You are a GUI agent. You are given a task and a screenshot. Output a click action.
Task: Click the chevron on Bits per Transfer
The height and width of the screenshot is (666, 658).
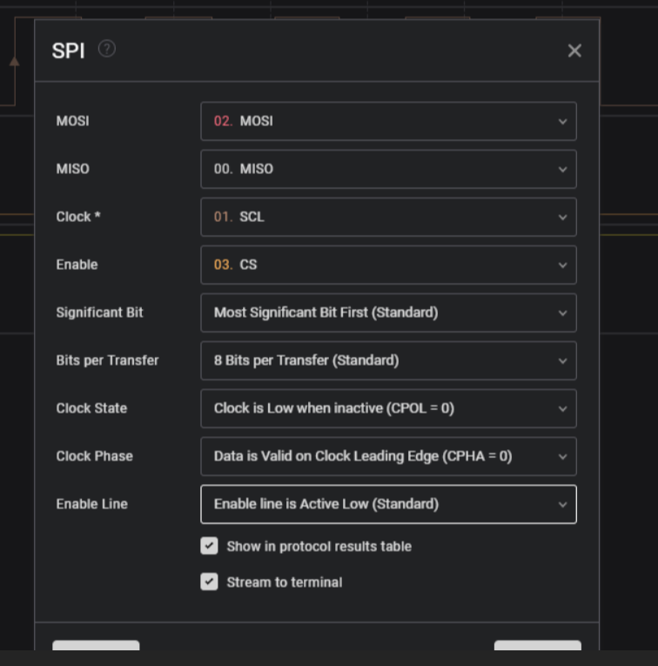pyautogui.click(x=562, y=361)
